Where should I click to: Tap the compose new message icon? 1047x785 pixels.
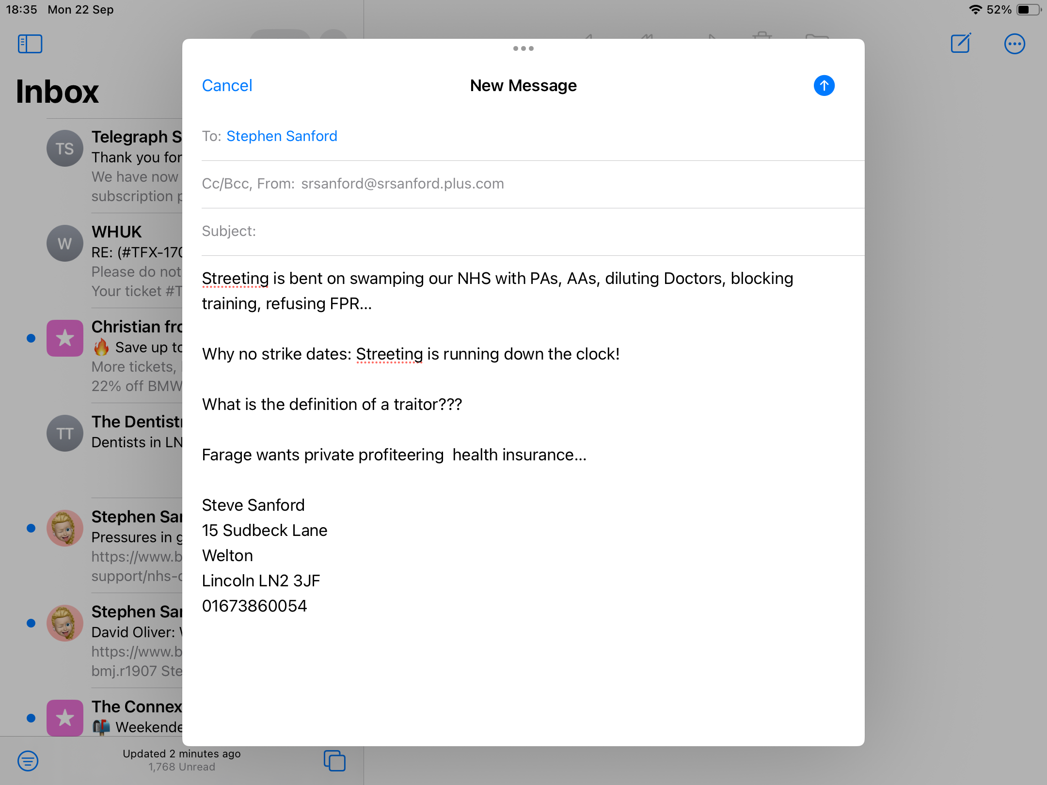[960, 44]
